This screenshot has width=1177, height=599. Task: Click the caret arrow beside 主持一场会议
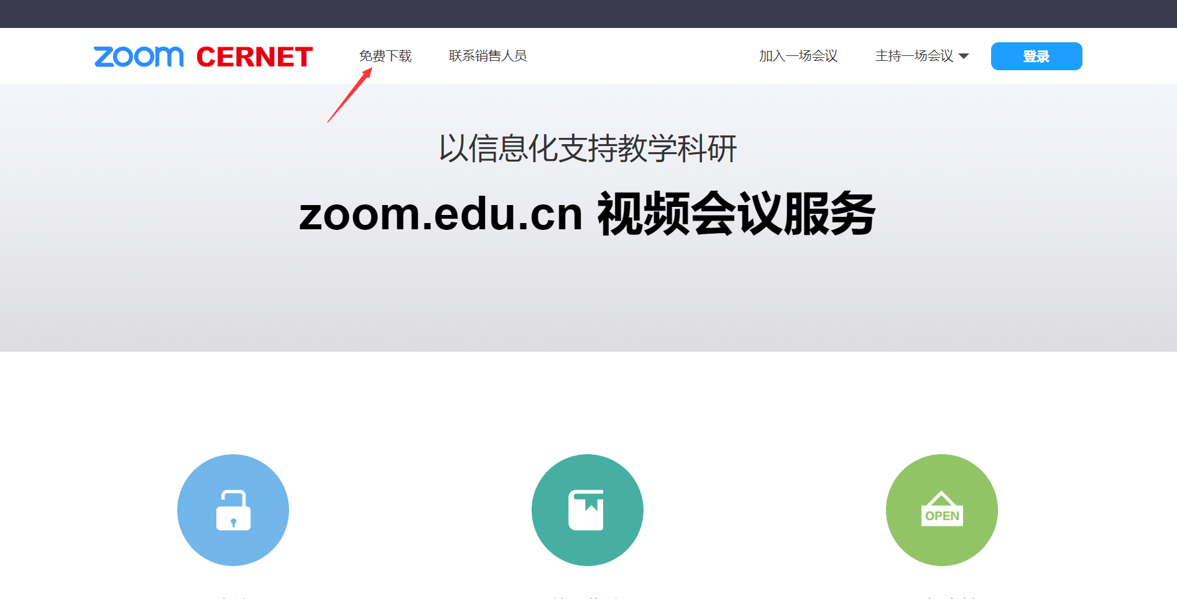point(964,57)
